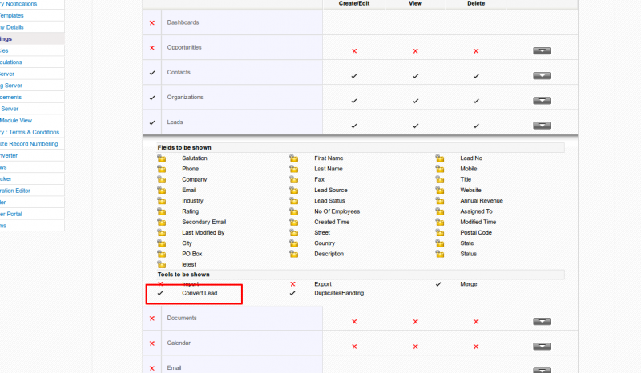Toggle the Convert Lead tool checkmark
This screenshot has width=641, height=373.
(161, 294)
